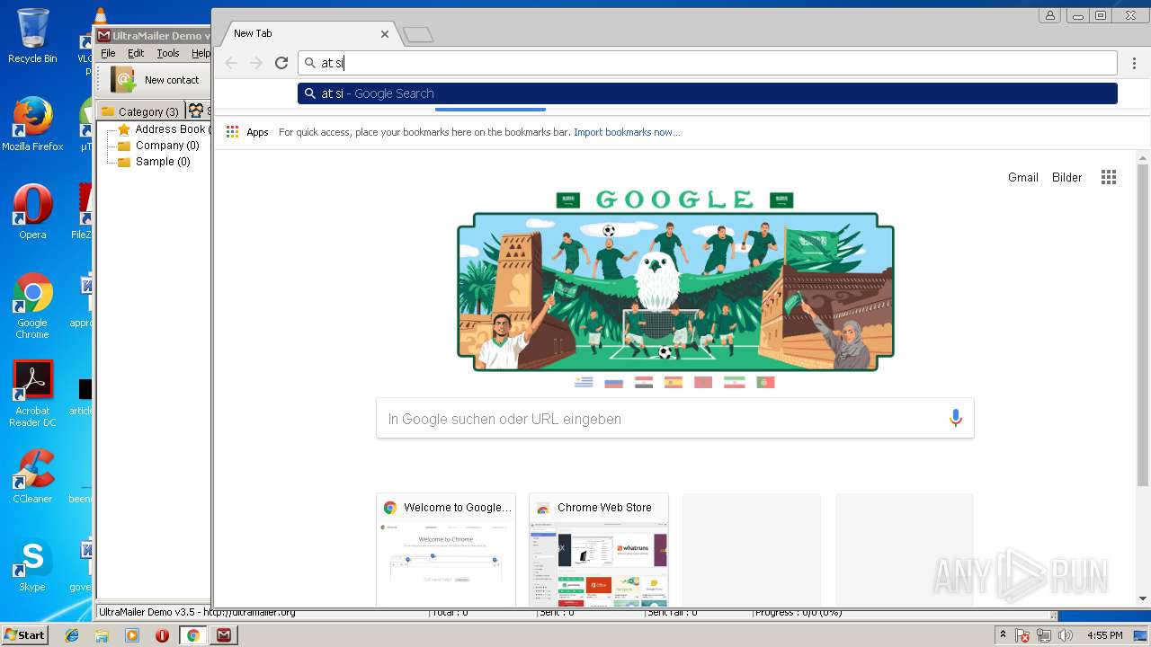
Task: Open the Recycle Bin desktop icon
Action: pos(32,36)
